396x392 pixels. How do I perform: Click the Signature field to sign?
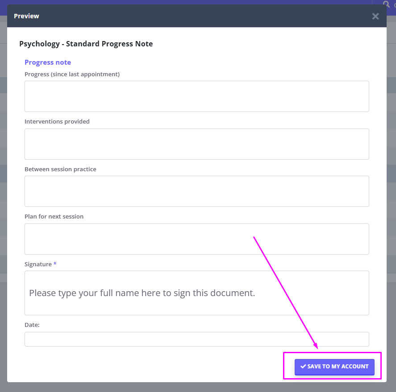[x=196, y=293]
